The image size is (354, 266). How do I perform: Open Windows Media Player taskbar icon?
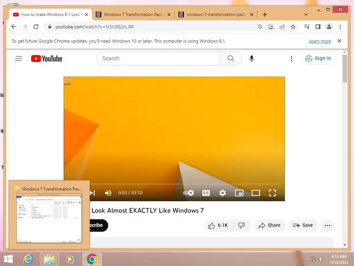(70, 259)
